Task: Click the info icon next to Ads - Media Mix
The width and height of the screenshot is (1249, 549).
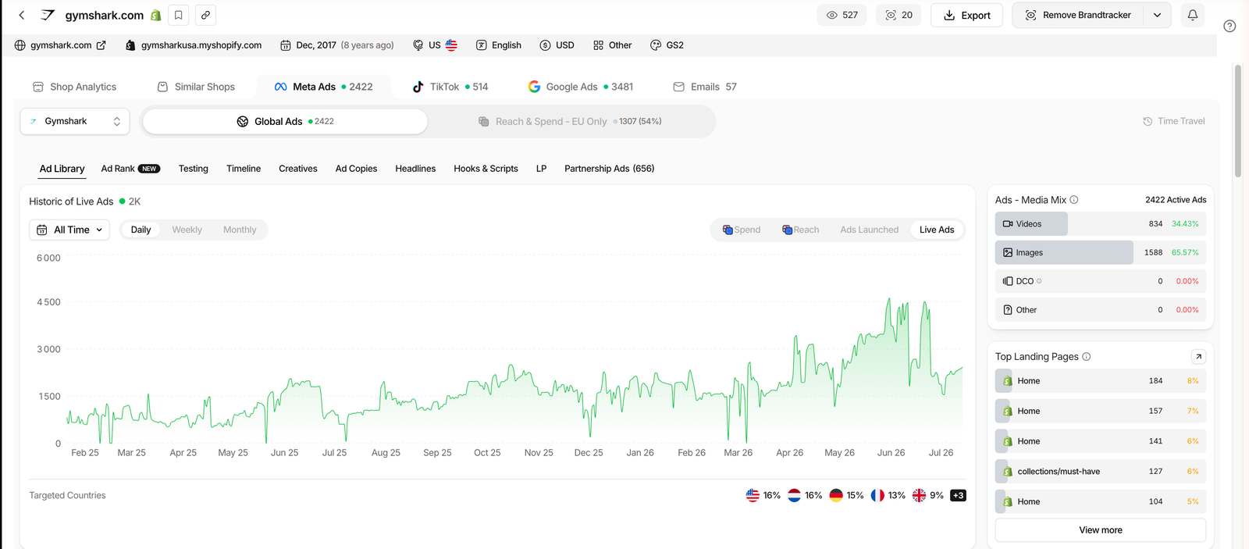Action: (x=1074, y=200)
